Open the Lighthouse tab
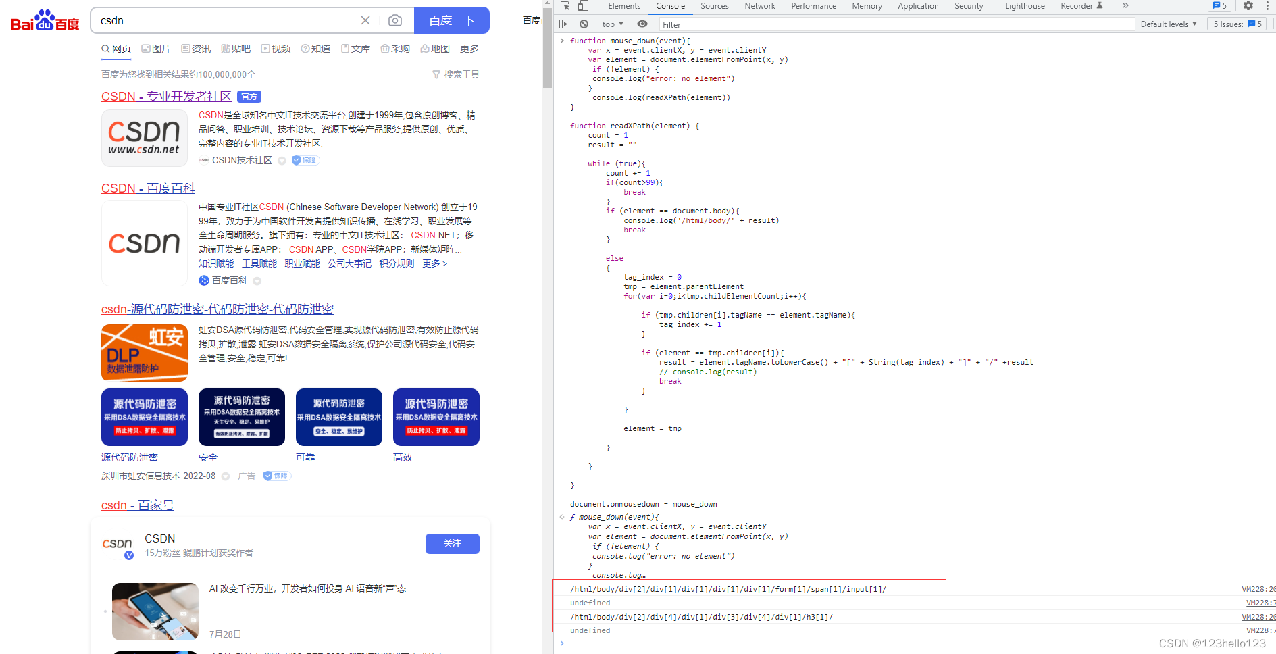Viewport: 1276px width, 654px height. (1025, 5)
